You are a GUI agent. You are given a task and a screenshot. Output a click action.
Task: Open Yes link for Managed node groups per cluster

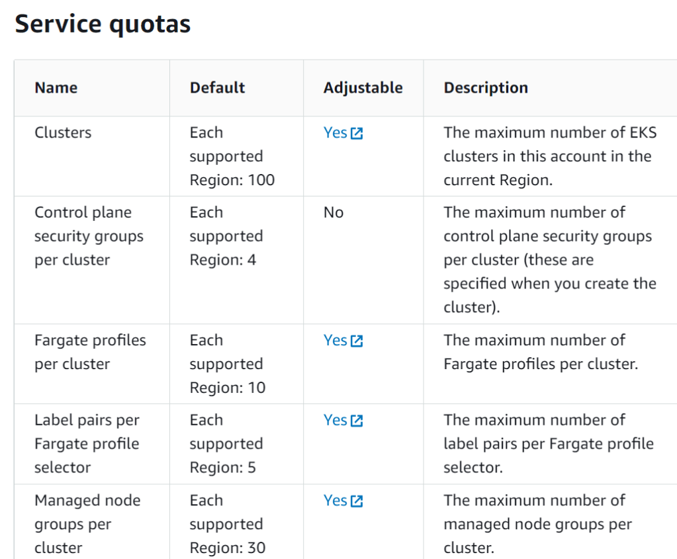[336, 501]
